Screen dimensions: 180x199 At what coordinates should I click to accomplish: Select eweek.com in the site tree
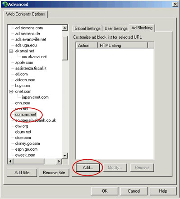(x=25, y=155)
